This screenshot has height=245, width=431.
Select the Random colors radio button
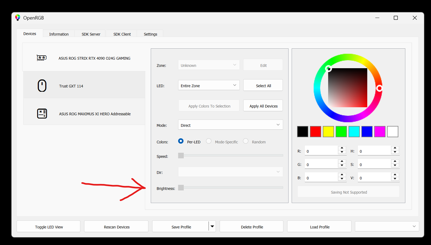(x=246, y=141)
